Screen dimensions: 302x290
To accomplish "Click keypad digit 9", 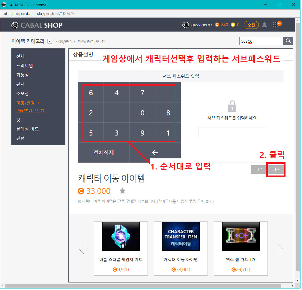I will click(143, 133).
